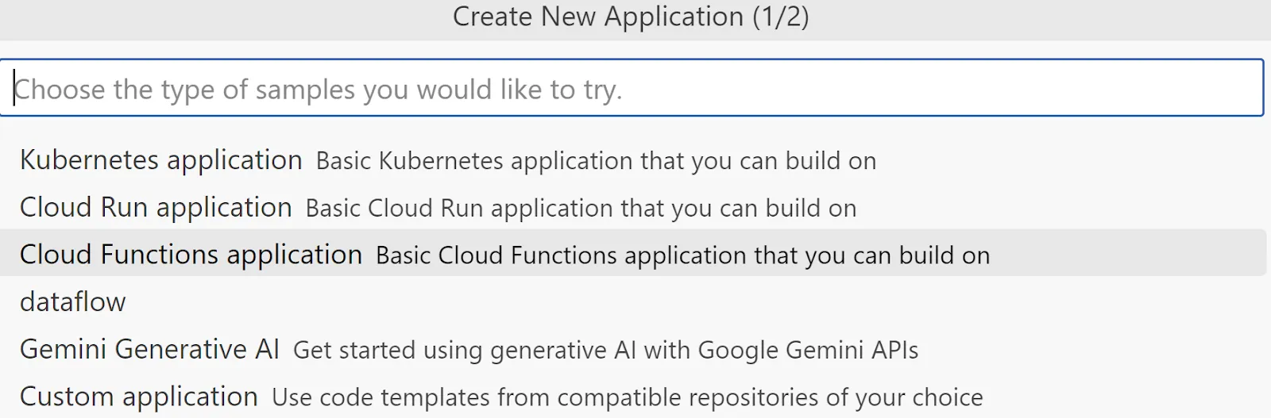
Task: Click the 'Basic Kubernetes application that you can build on' description
Action: [x=596, y=161]
